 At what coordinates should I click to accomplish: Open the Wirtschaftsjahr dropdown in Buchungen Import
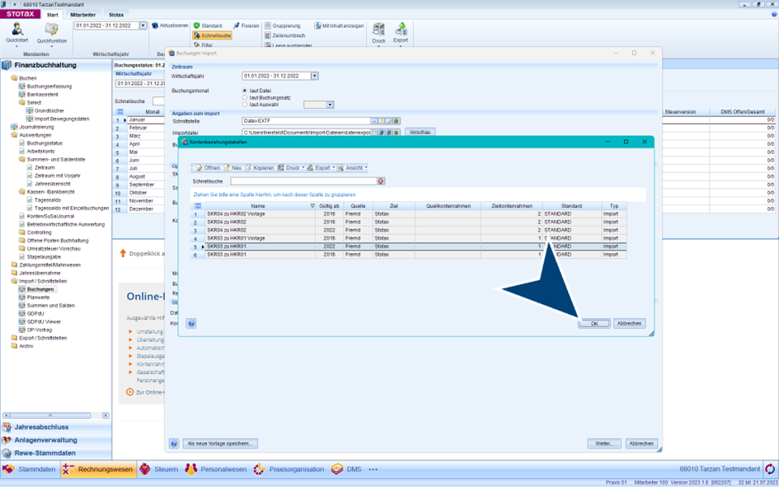point(314,76)
